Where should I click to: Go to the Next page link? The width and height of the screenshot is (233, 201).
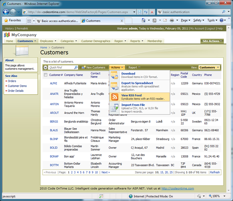coord(105,172)
